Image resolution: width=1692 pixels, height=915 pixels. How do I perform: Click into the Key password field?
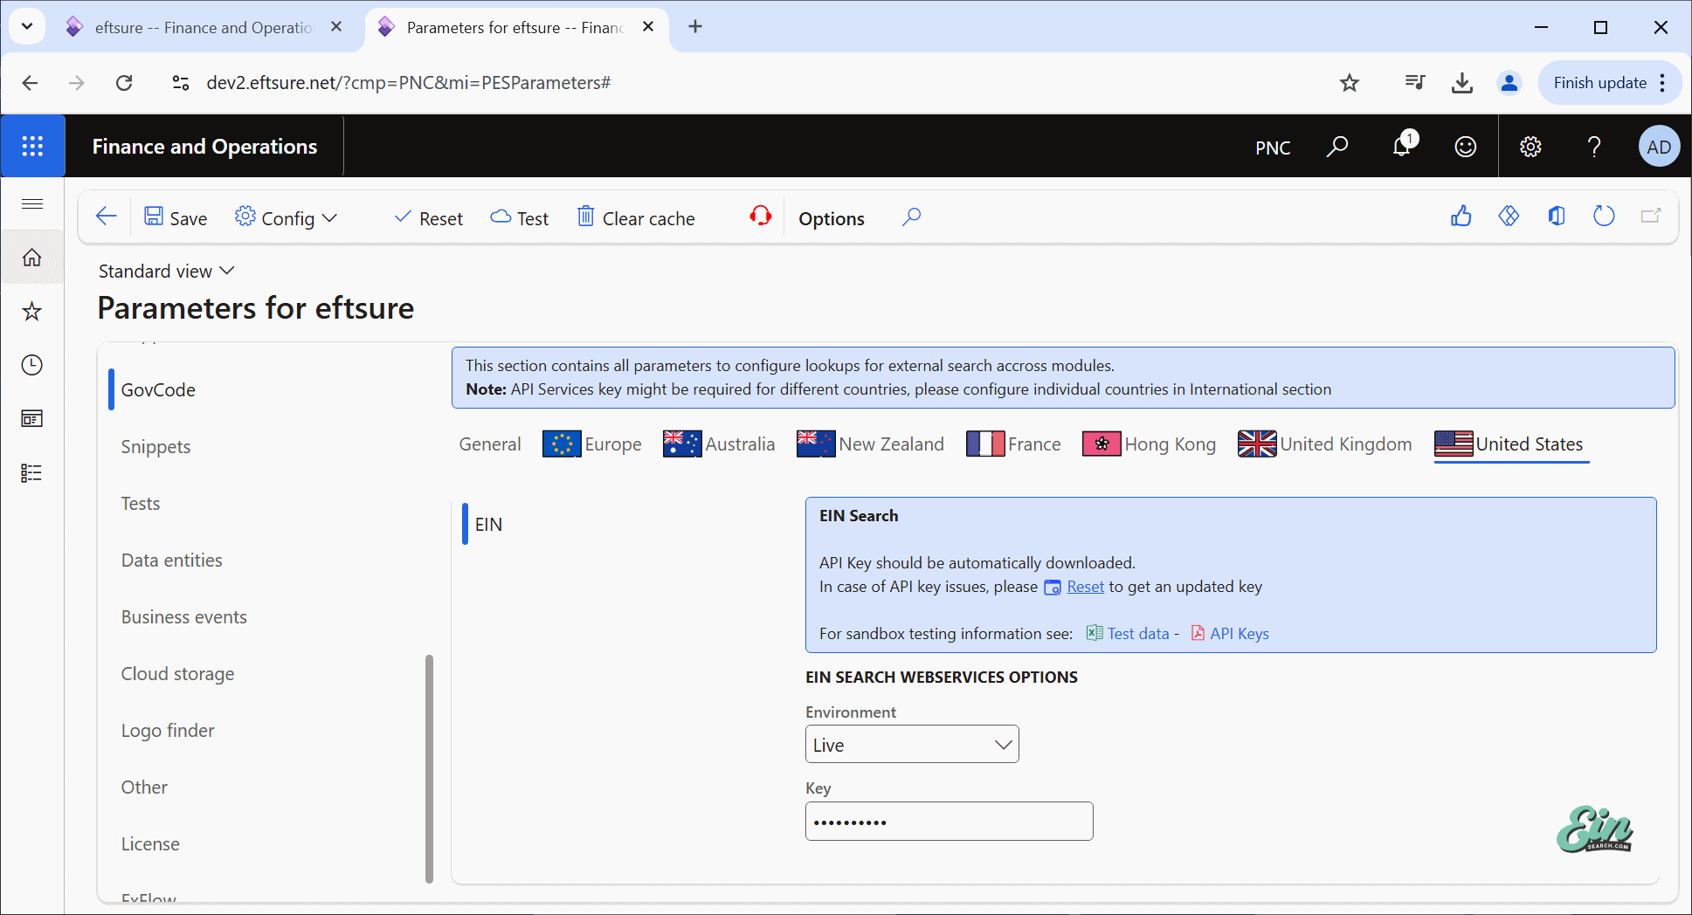[x=949, y=822]
